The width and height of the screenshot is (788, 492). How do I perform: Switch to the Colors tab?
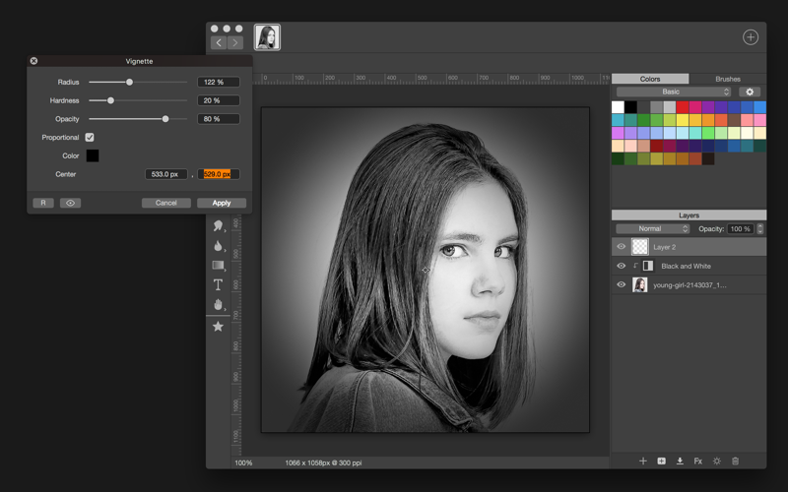[x=650, y=79]
